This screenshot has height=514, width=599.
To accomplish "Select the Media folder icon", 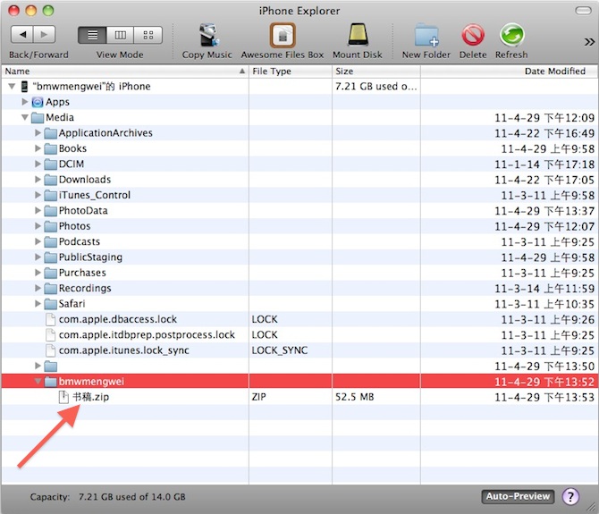I will click(38, 118).
